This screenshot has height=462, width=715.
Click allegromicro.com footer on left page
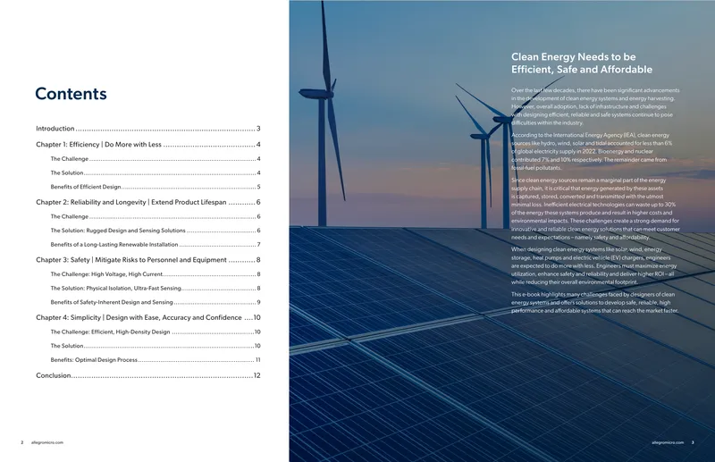[47, 442]
